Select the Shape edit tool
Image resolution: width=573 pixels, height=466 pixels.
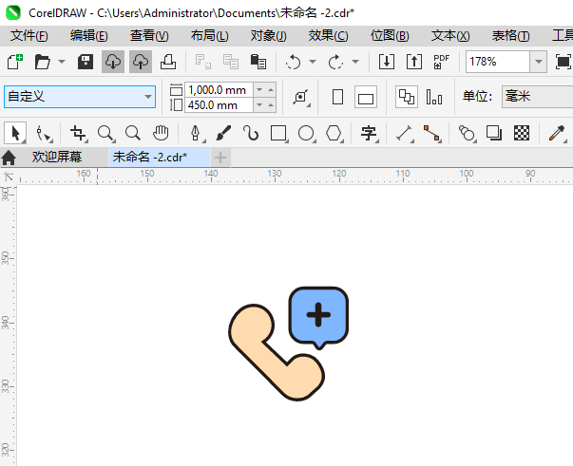coord(44,133)
